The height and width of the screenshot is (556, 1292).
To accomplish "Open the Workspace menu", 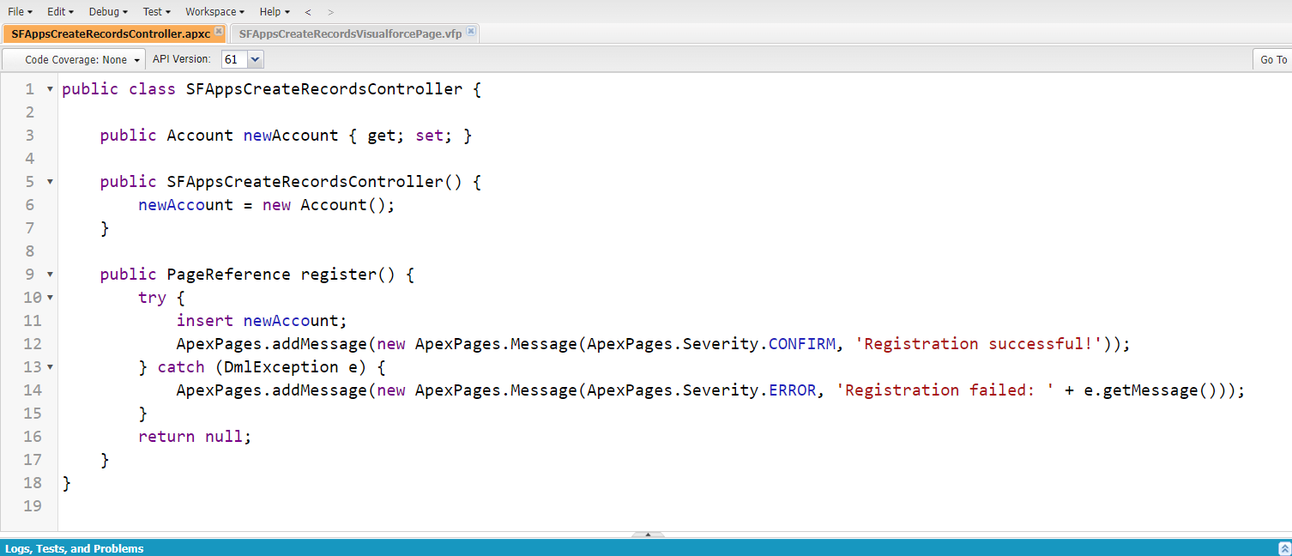I will [x=210, y=11].
